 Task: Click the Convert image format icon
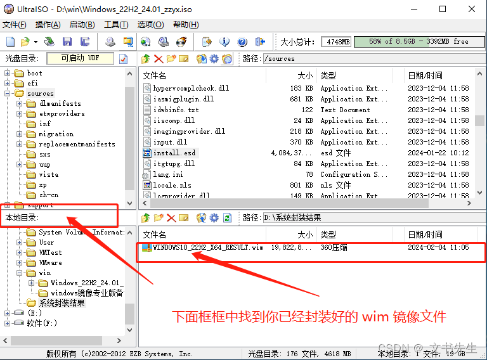[128, 42]
